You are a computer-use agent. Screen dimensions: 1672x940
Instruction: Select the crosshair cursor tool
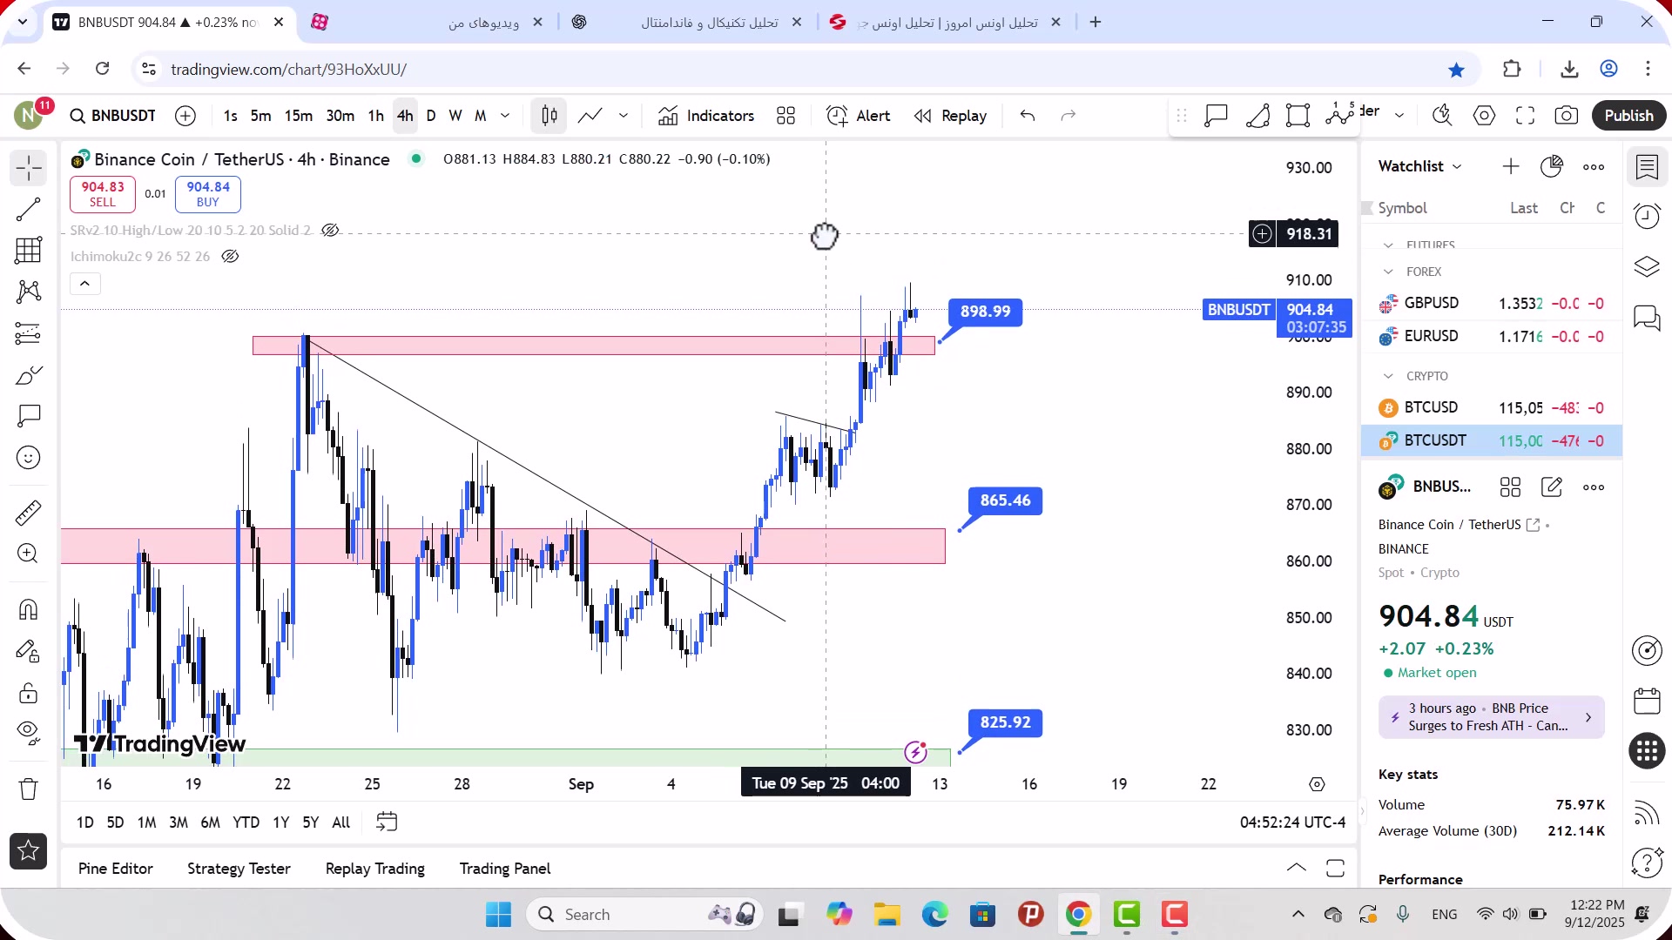coord(28,168)
